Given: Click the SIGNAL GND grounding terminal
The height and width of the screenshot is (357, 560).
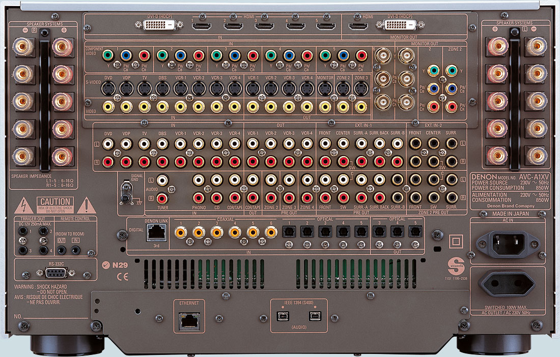Looking at the screenshot, I should coord(125,193).
